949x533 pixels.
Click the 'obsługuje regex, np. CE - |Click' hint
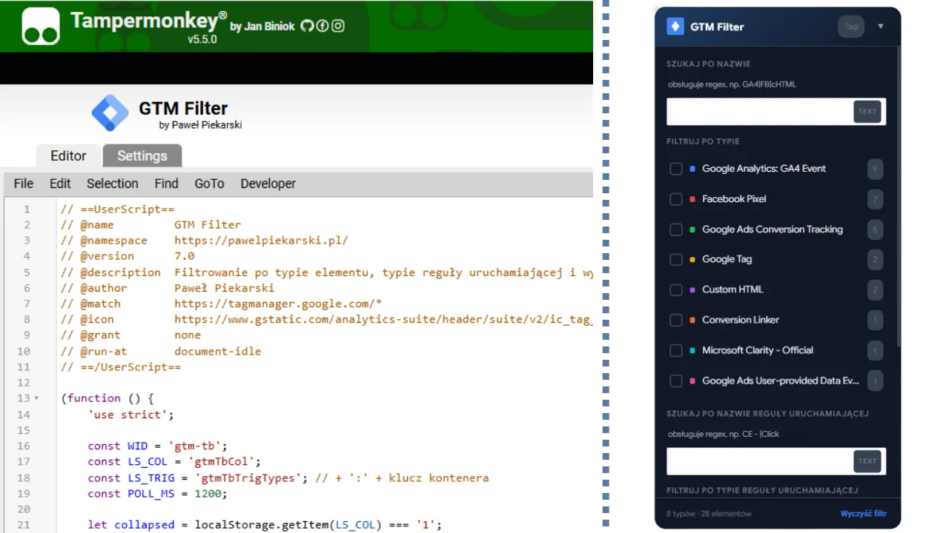pos(724,434)
